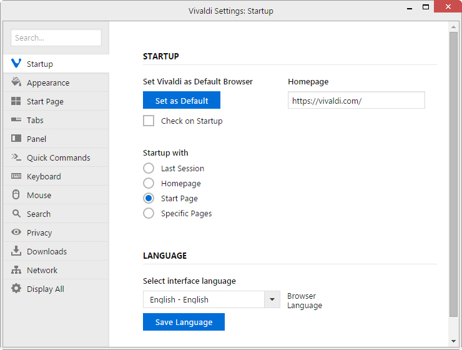Enable Check on Startup checkbox

(149, 121)
